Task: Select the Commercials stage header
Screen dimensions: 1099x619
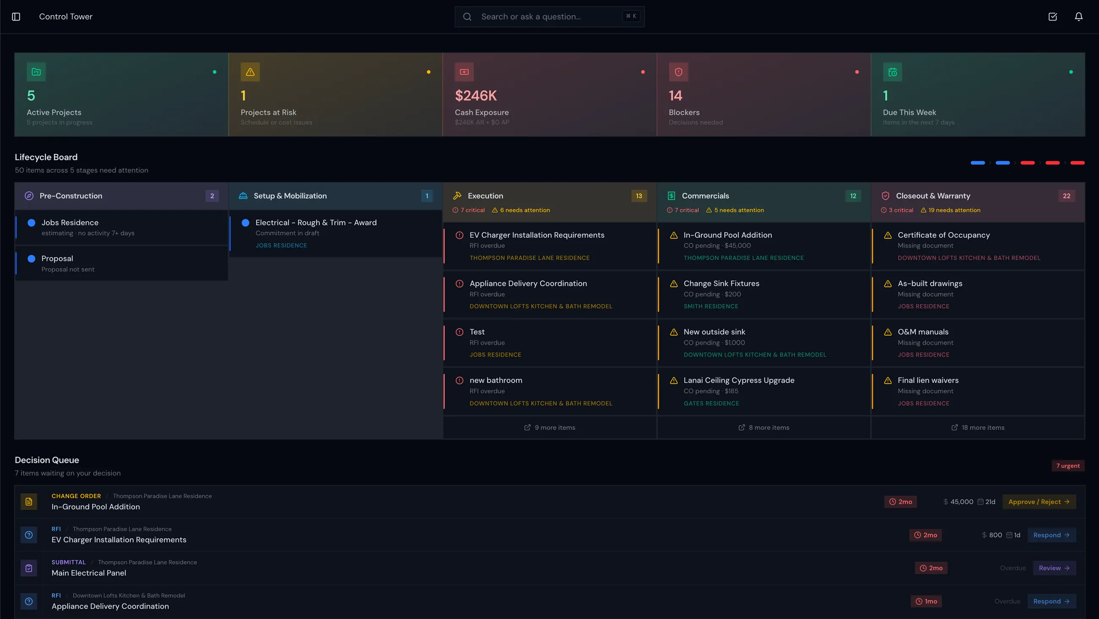Action: pos(705,196)
